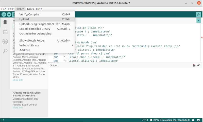
Task: Open the Search magnifier in sidebar
Action: [x=5, y=51]
